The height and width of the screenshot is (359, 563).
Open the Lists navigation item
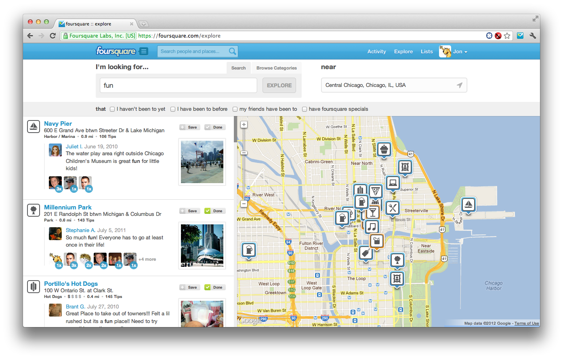[426, 52]
